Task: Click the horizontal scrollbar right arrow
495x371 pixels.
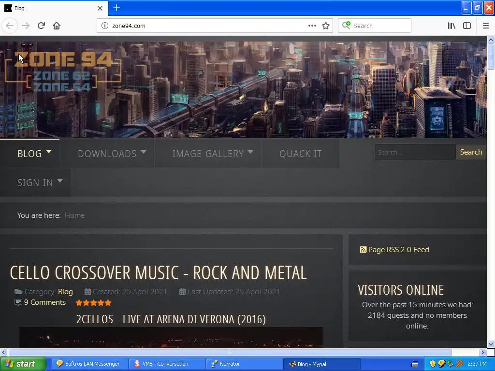Action: pos(482,352)
